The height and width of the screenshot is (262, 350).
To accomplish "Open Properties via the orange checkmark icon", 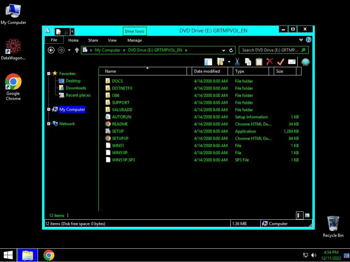I will coord(281,62).
